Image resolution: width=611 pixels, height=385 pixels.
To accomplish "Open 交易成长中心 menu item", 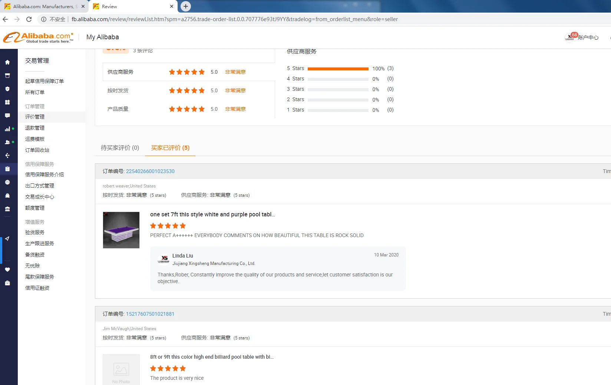I will 40,197.
